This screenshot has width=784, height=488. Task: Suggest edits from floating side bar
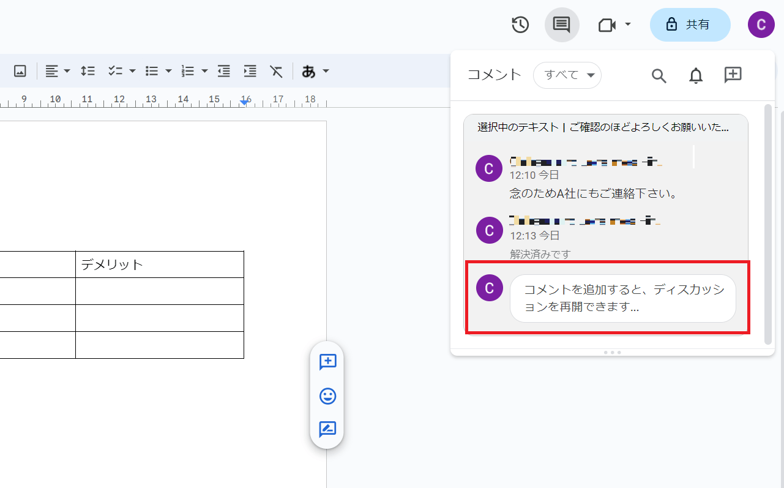tap(327, 429)
